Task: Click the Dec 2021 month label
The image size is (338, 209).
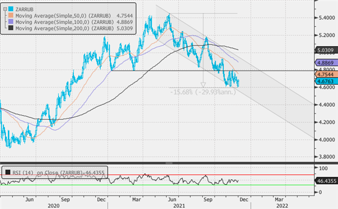Action: coord(244,199)
